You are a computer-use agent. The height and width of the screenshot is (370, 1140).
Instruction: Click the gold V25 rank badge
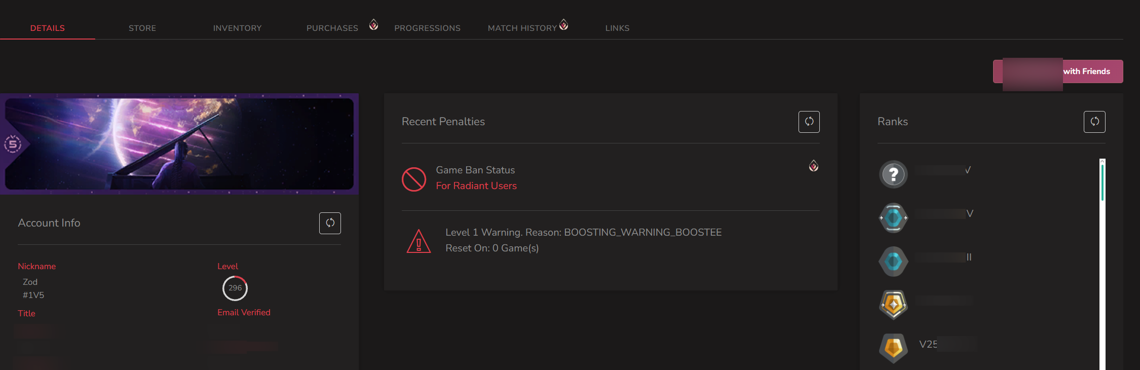pos(893,348)
